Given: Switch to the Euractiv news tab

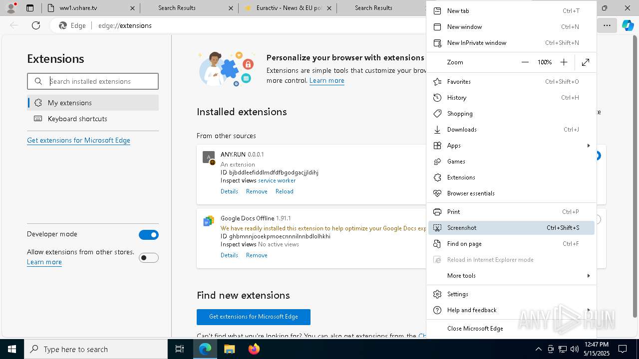Looking at the screenshot, I should [x=287, y=8].
